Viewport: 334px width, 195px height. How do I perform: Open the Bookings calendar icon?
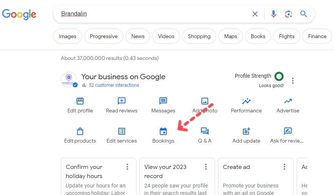[163, 131]
